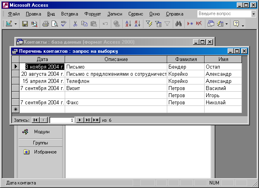The width and height of the screenshot is (259, 188).
Task: Open the Справка menu
Action: click(x=175, y=14)
